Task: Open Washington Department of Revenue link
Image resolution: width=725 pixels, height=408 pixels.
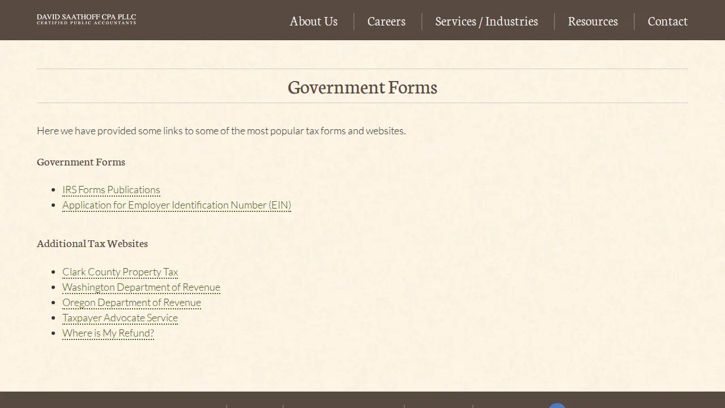Action: (141, 287)
